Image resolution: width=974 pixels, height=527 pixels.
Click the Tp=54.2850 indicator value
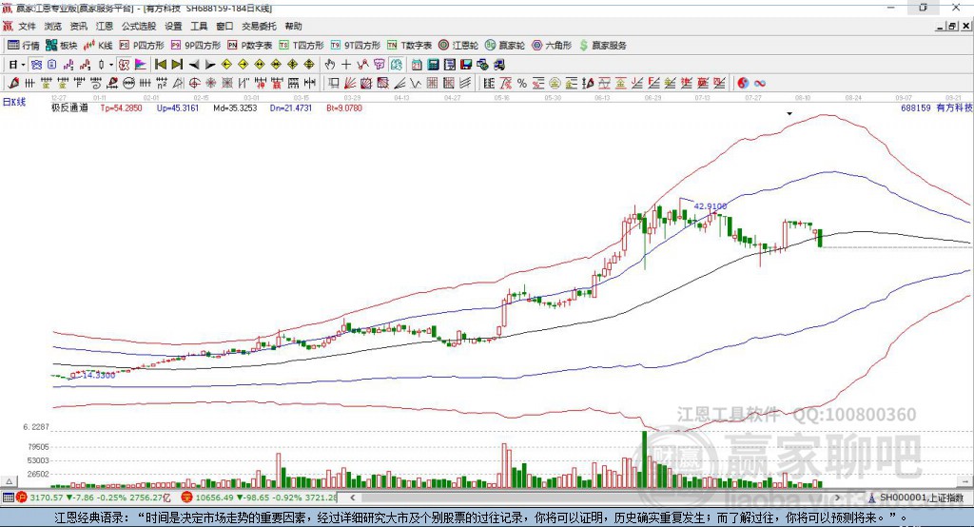121,108
